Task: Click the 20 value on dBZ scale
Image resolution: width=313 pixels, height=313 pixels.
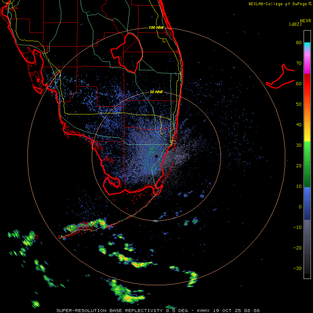Action: tap(299, 166)
